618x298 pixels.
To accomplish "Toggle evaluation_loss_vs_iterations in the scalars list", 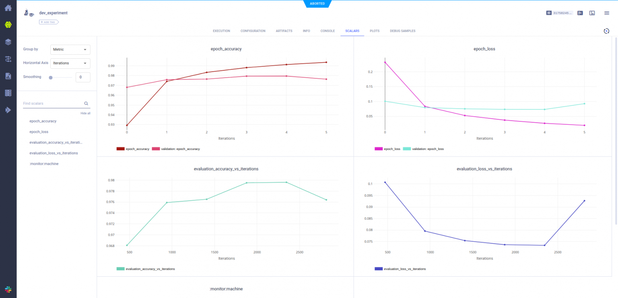I will tap(54, 153).
